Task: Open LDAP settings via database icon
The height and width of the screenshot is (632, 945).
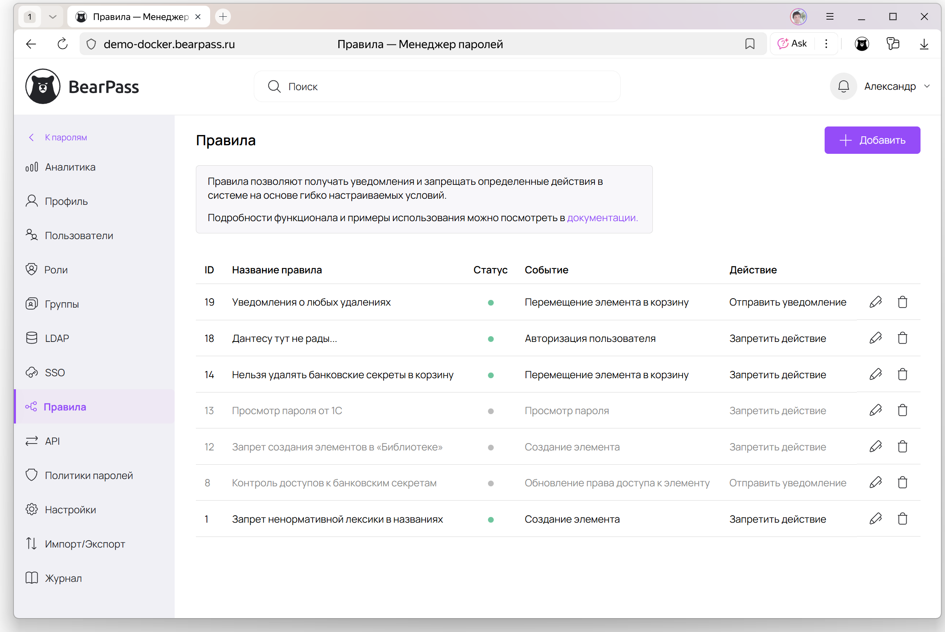Action: pyautogui.click(x=32, y=338)
